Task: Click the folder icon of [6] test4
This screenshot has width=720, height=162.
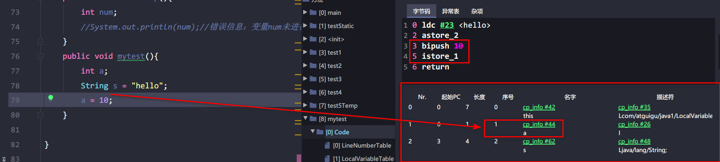Action: [x=313, y=92]
